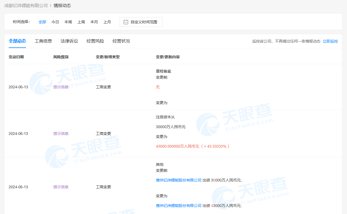The image size is (347, 214).
Task: Click the 变更/新增类型 column header
Action: click(108, 57)
